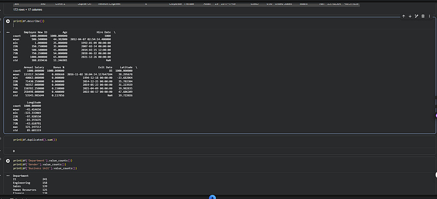Select Annual Salary std value 53545.985644

point(35,95)
